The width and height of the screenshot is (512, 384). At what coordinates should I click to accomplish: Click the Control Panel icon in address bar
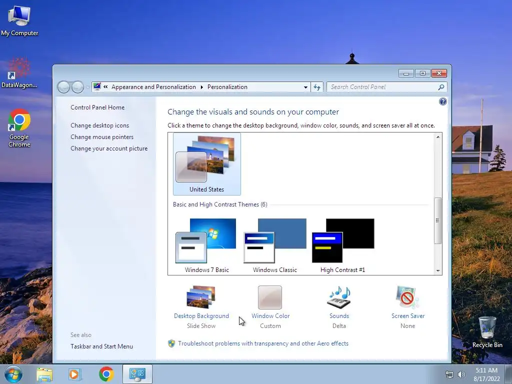97,87
